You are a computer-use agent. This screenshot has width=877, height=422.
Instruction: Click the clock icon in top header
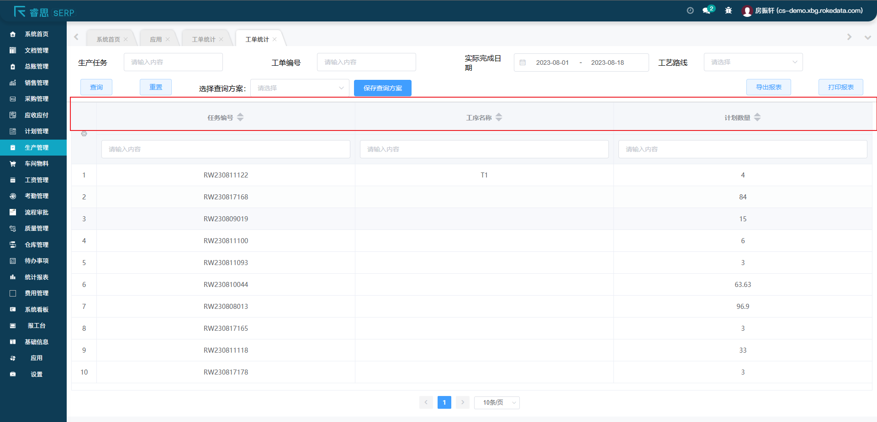[690, 10]
